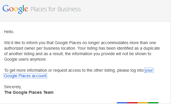Click the red 'e' in Google logo

(x=26, y=9)
